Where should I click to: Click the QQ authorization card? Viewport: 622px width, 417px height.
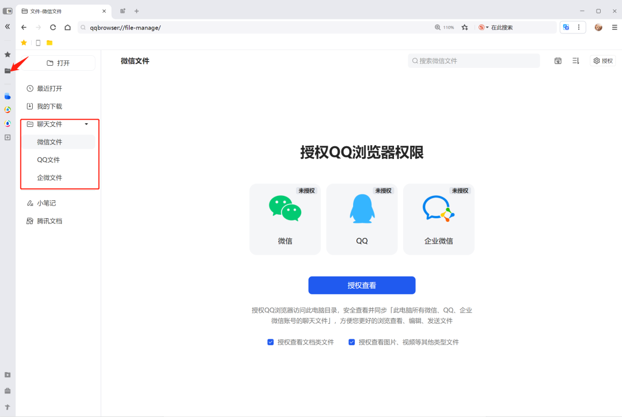[362, 219]
